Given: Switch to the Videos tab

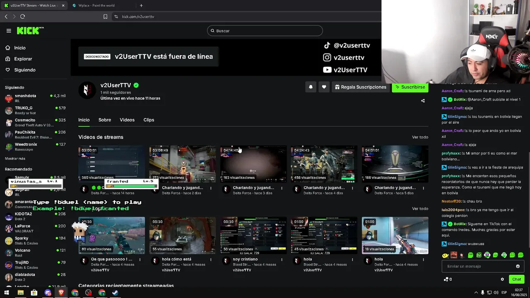Looking at the screenshot, I should click(x=127, y=120).
